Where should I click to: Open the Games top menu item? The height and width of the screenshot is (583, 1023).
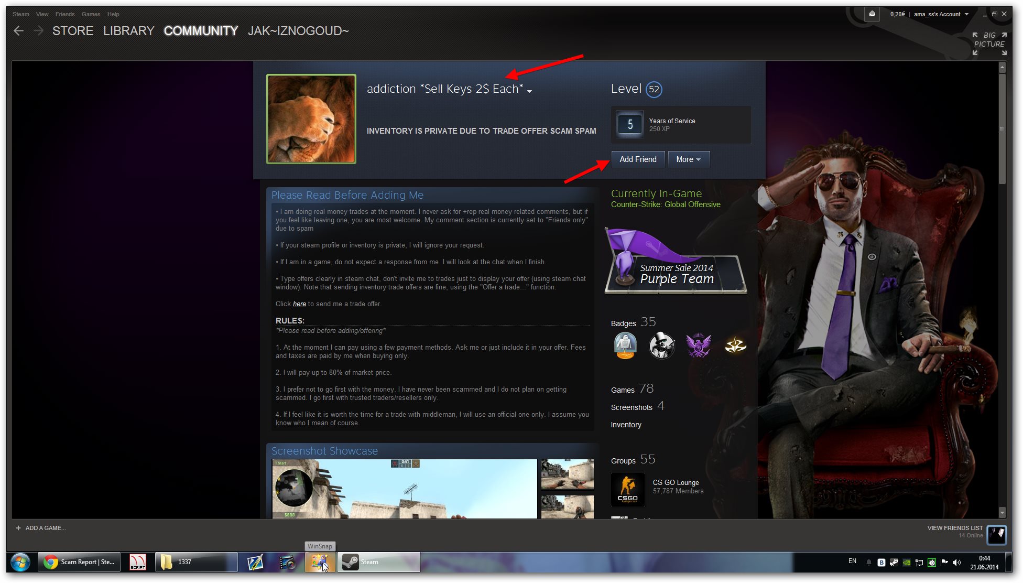coord(89,13)
